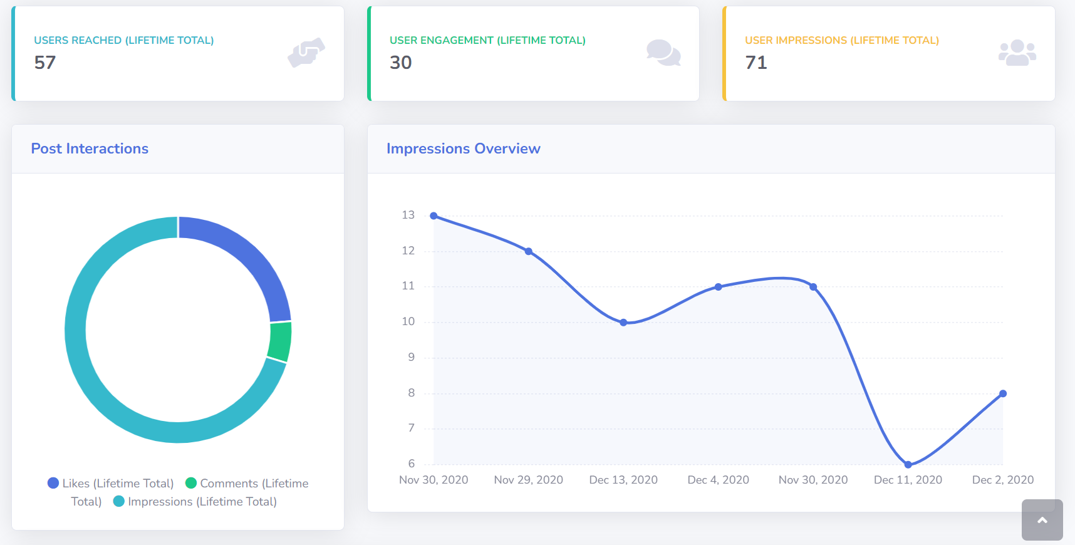Click the Dec 13, 2020 data point at 10
Screen dimensions: 1075x545
click(623, 323)
